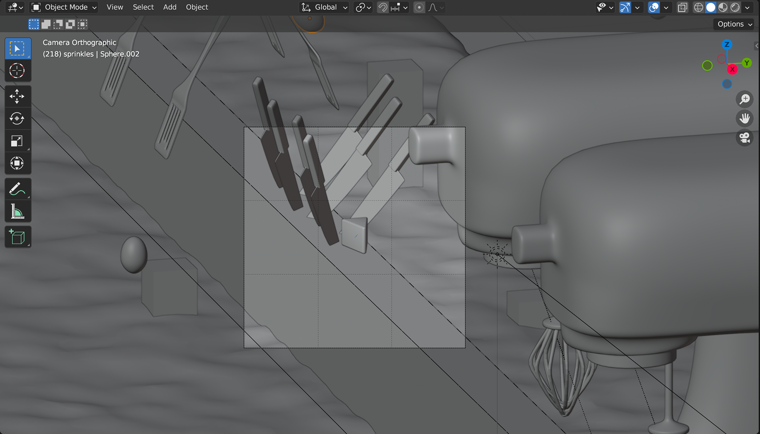Open the editor type dropdown
The image size is (760, 434).
(x=15, y=8)
